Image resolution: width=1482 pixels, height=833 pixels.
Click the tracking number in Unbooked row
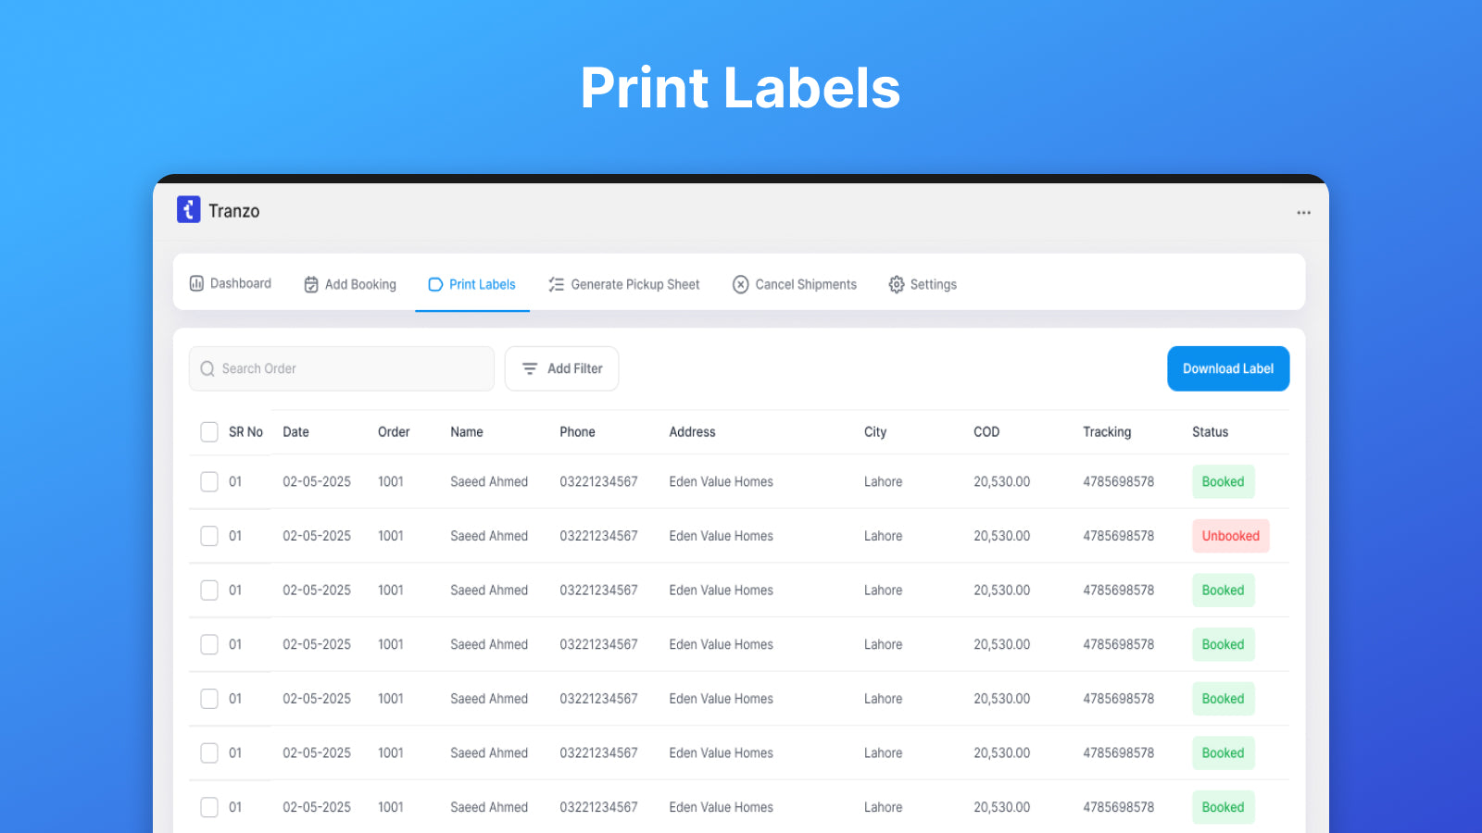click(x=1119, y=536)
